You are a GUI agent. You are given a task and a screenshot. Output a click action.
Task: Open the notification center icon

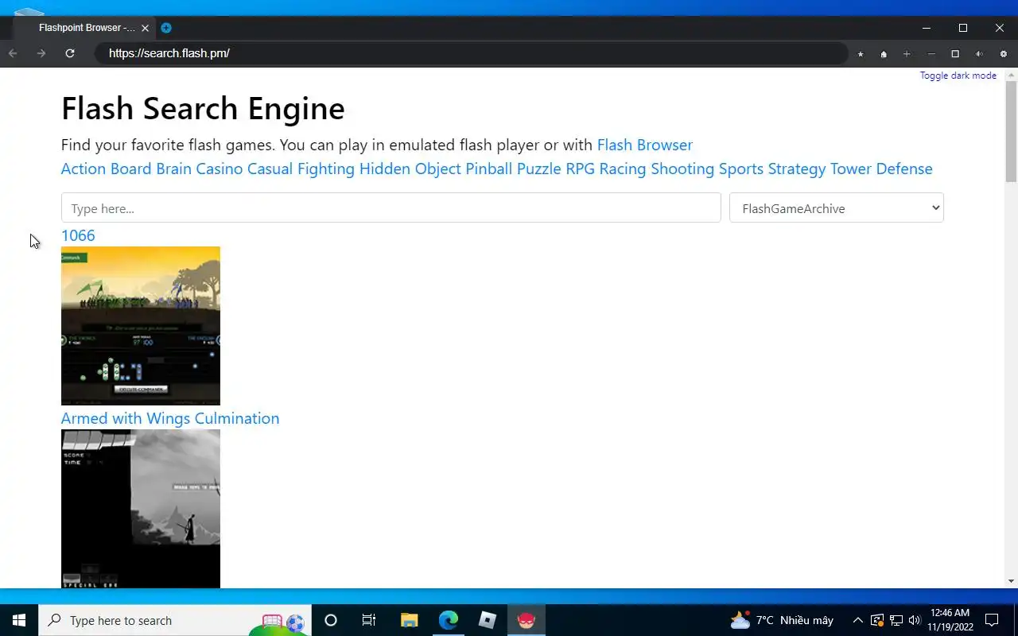click(x=992, y=620)
